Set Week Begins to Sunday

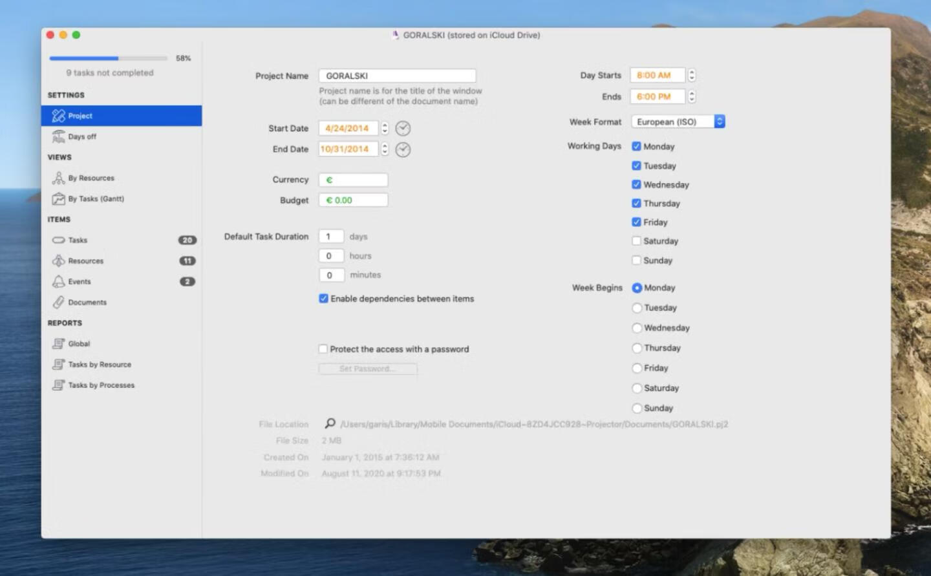(x=637, y=408)
